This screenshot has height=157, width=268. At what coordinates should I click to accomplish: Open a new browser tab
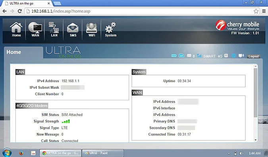click(57, 3)
